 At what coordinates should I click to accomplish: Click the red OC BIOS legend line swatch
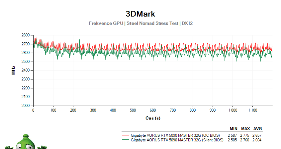(x=126, y=135)
